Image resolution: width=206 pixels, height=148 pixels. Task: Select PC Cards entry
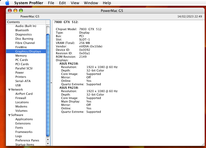[x=22, y=60]
